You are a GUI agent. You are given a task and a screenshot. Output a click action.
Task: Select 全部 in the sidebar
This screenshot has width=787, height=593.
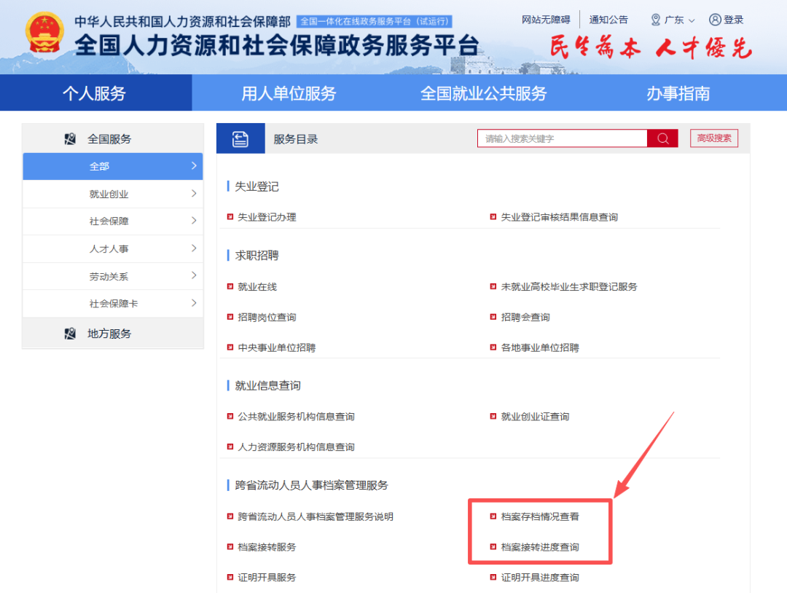click(x=113, y=166)
